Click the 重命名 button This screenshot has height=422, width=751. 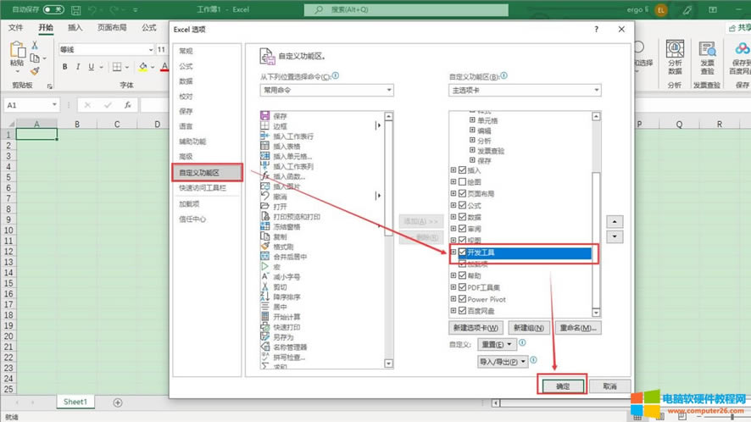pyautogui.click(x=578, y=328)
